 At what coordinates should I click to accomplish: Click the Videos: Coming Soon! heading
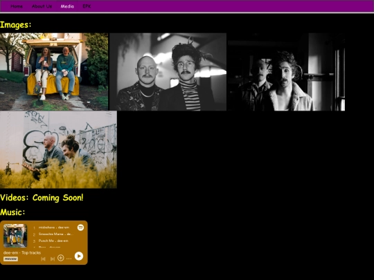click(x=42, y=198)
